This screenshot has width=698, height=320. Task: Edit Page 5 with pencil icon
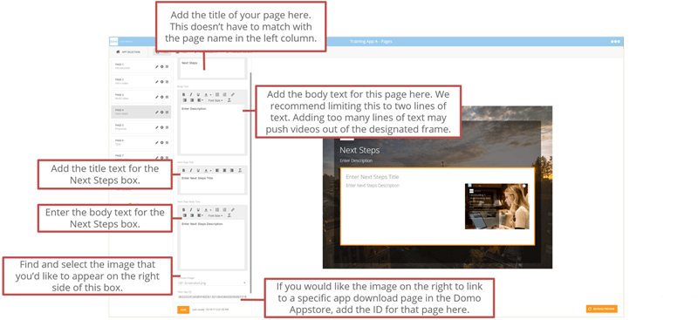pyautogui.click(x=157, y=127)
